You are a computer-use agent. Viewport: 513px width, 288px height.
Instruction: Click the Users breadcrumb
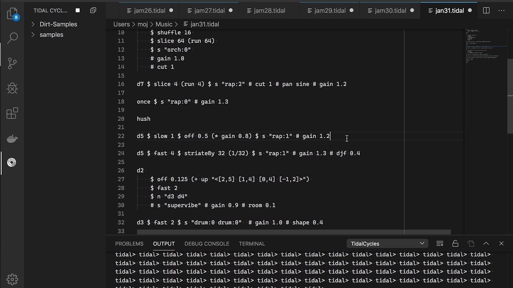(x=121, y=24)
